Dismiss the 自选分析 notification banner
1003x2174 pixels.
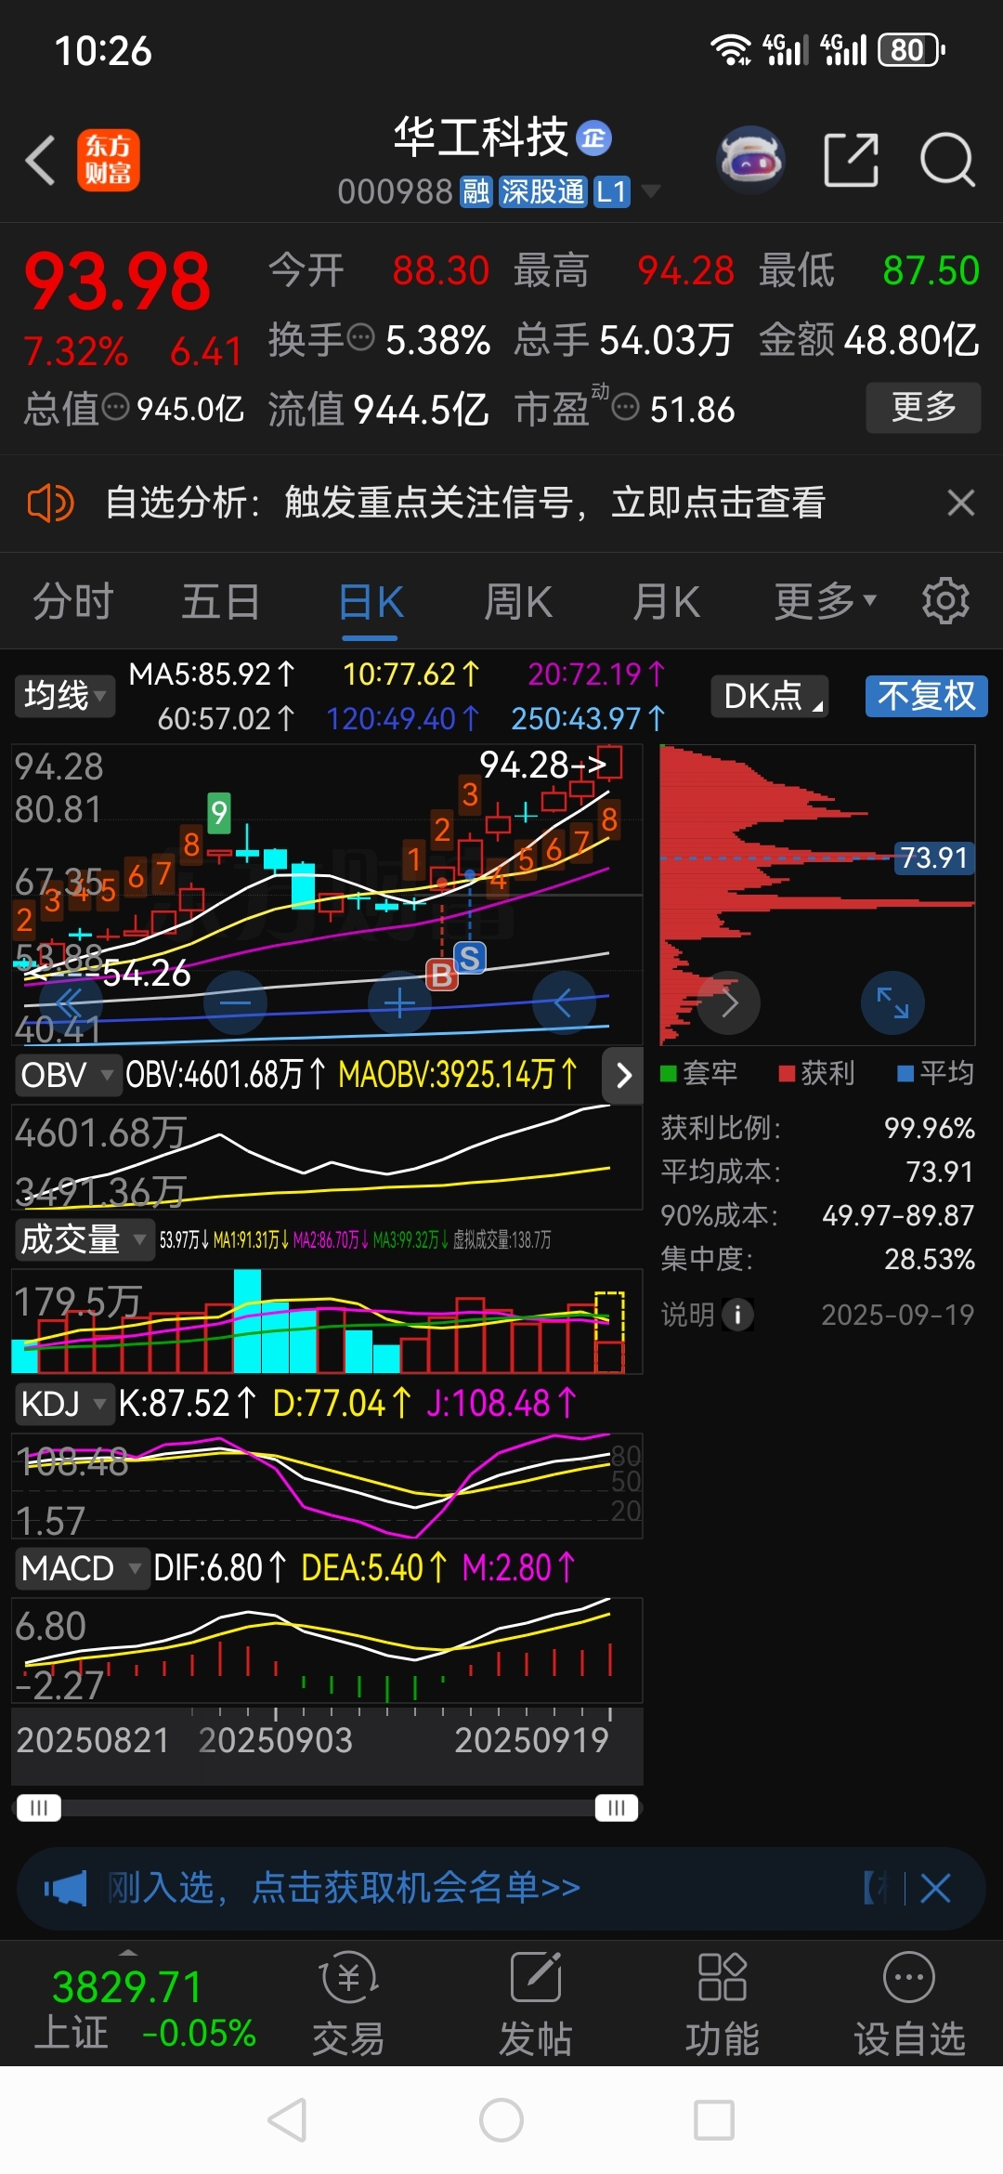point(960,503)
